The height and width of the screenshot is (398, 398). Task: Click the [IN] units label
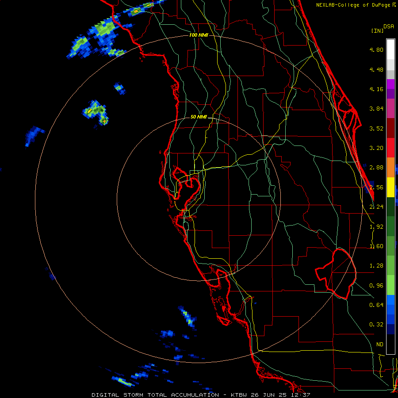coord(378,31)
